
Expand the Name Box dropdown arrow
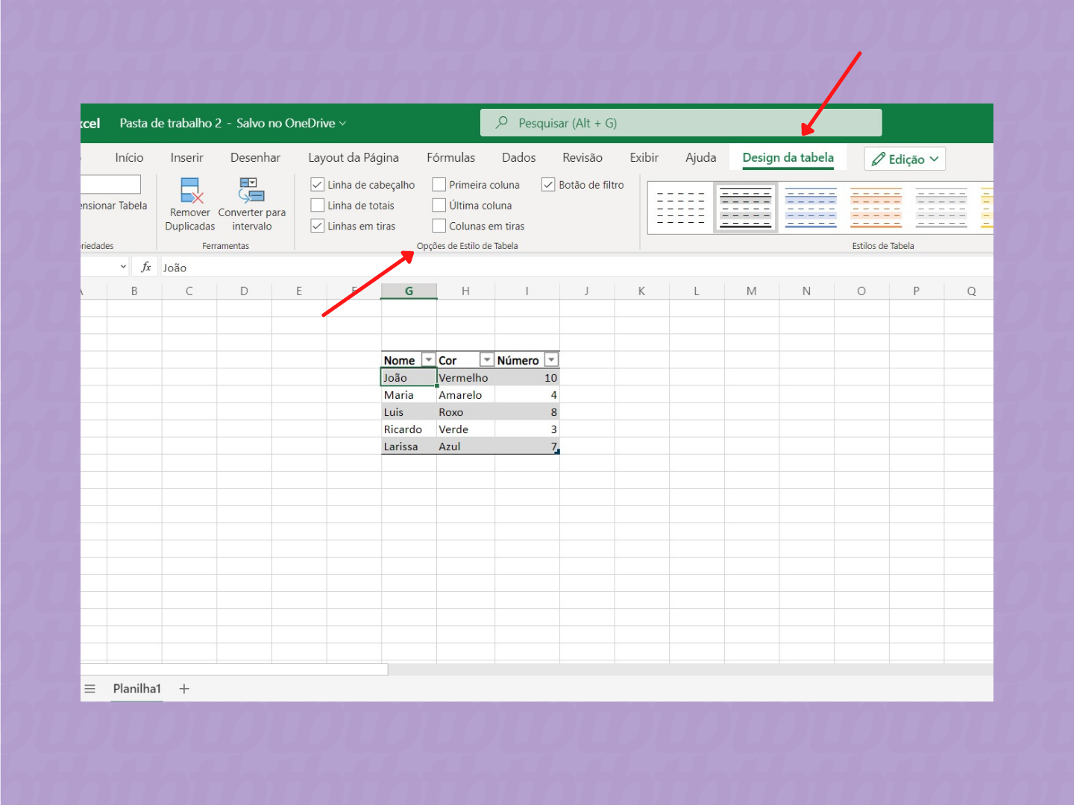click(123, 267)
